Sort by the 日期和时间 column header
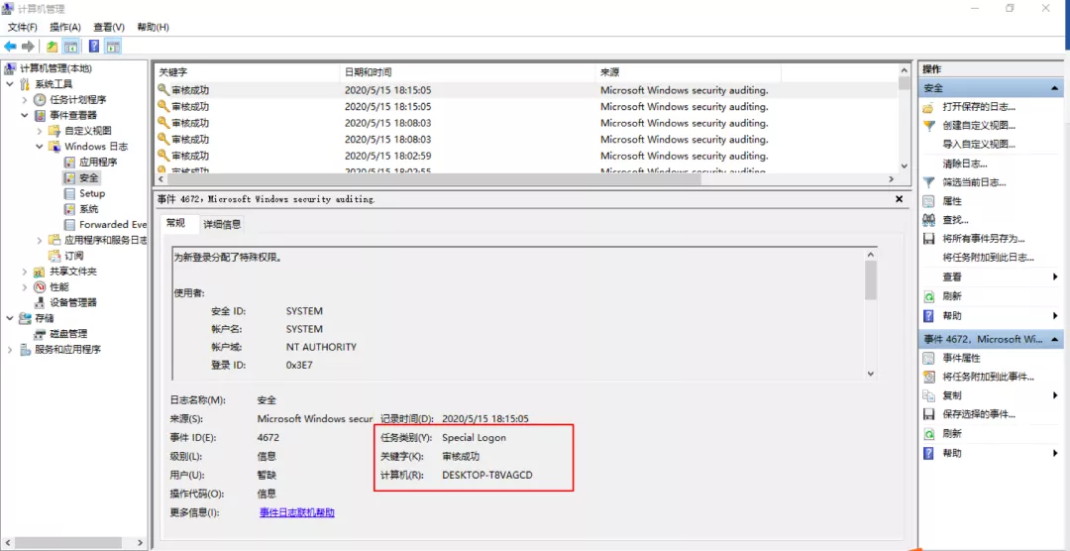1070x551 pixels. pyautogui.click(x=468, y=71)
